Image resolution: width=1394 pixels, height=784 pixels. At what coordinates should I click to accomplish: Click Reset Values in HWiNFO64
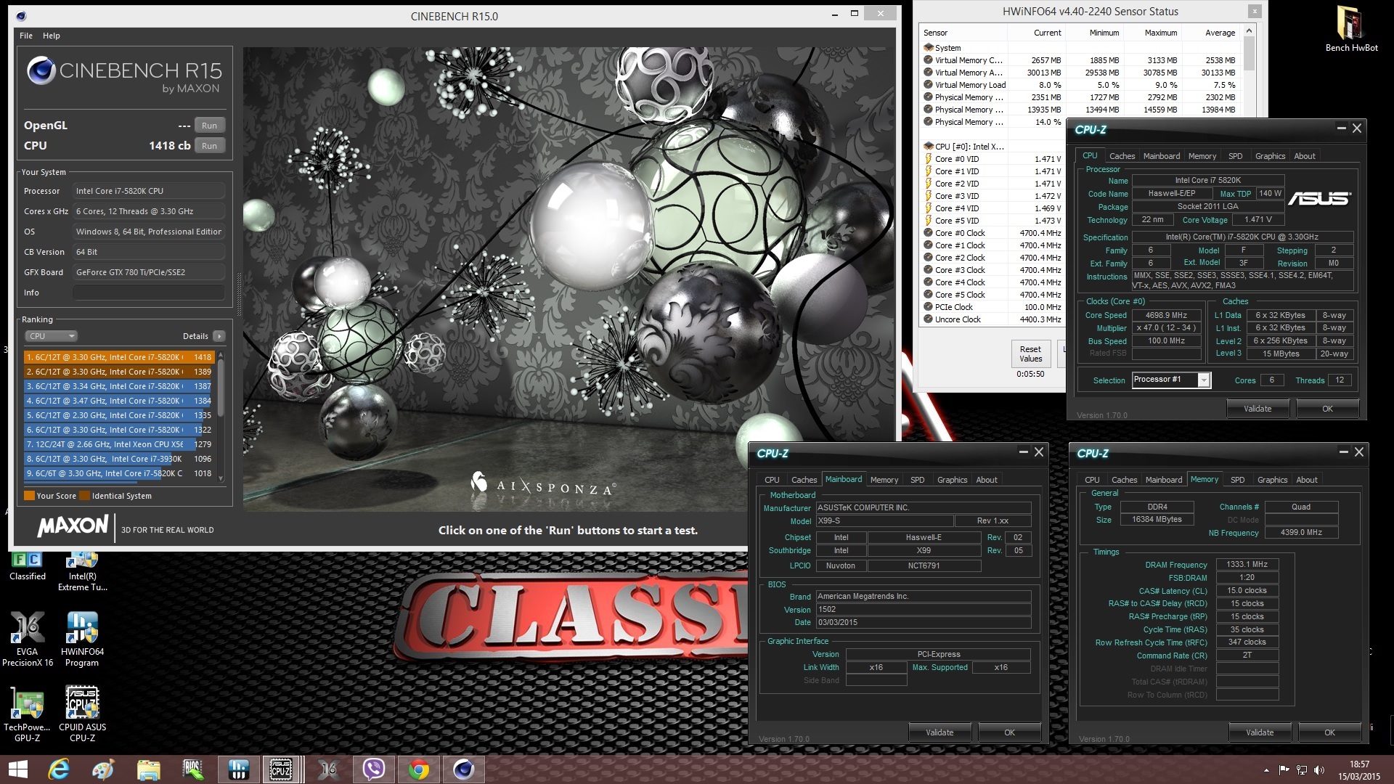pyautogui.click(x=1030, y=354)
